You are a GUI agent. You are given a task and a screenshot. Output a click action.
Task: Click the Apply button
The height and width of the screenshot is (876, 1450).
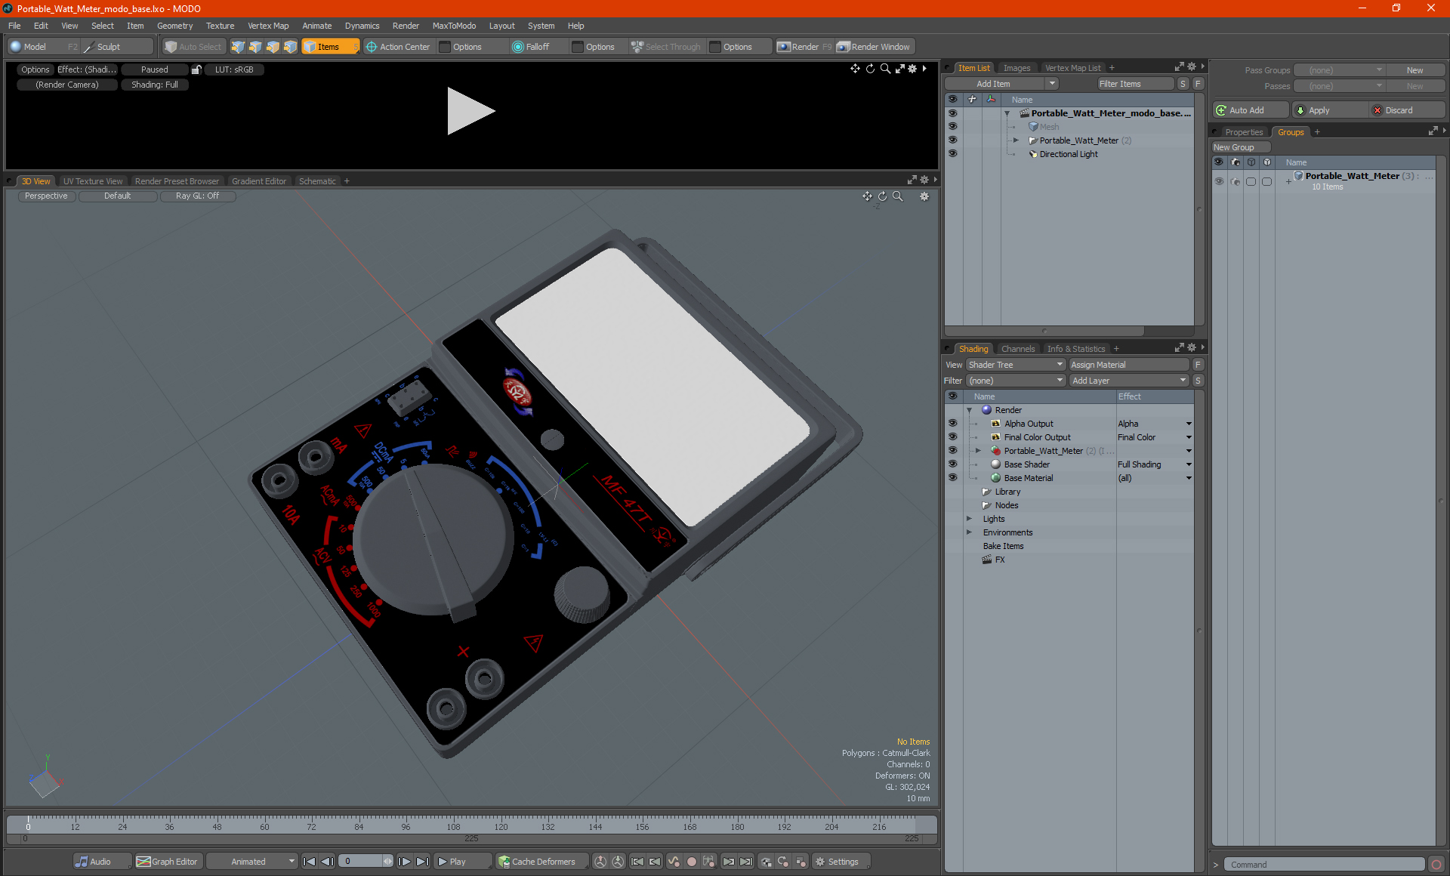(x=1330, y=110)
